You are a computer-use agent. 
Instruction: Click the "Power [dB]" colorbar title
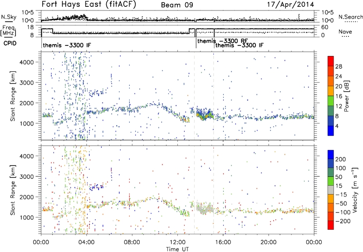[x=347, y=96]
